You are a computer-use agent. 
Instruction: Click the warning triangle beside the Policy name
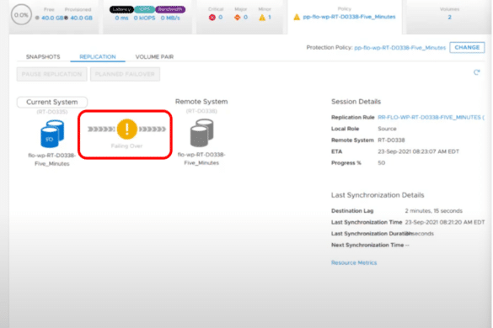(297, 17)
